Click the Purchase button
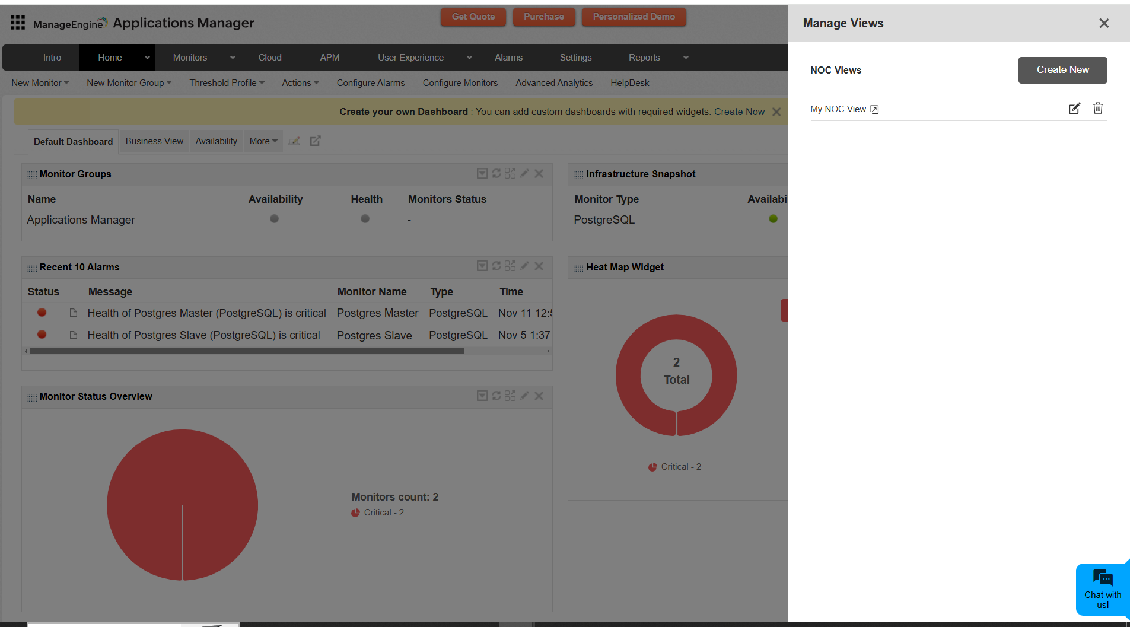 coord(544,17)
